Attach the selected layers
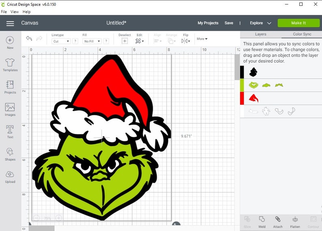 [278, 222]
